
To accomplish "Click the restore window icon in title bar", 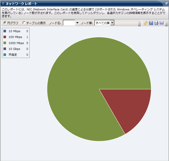I will (x=166, y=4).
